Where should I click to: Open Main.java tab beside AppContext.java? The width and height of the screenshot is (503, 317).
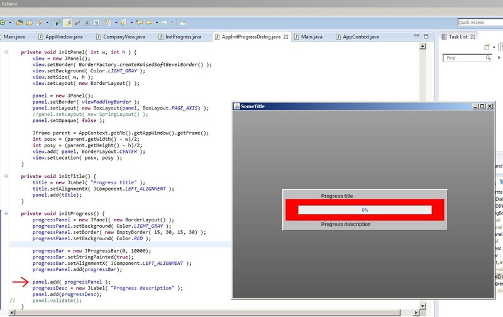308,37
